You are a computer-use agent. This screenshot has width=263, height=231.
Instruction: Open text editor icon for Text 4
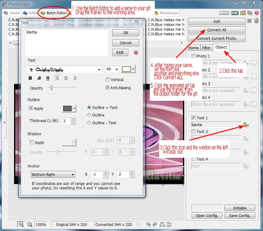coord(246,166)
